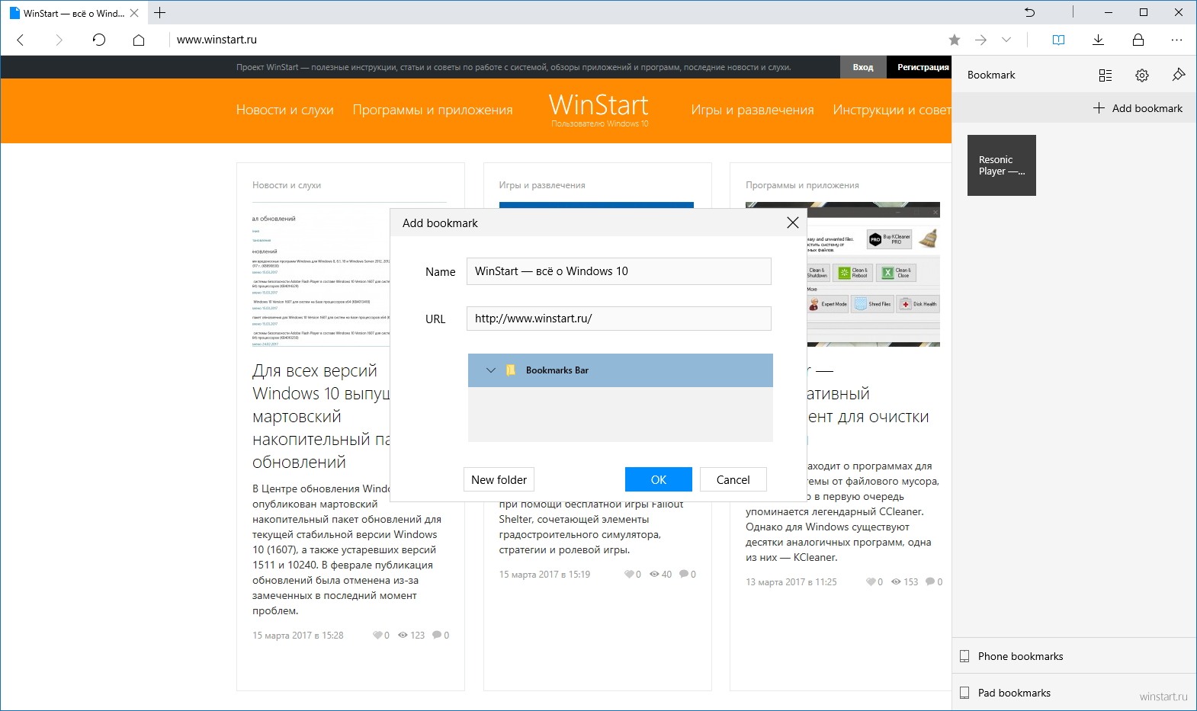Click the go arrow beside the star
The image size is (1197, 711).
pyautogui.click(x=980, y=40)
